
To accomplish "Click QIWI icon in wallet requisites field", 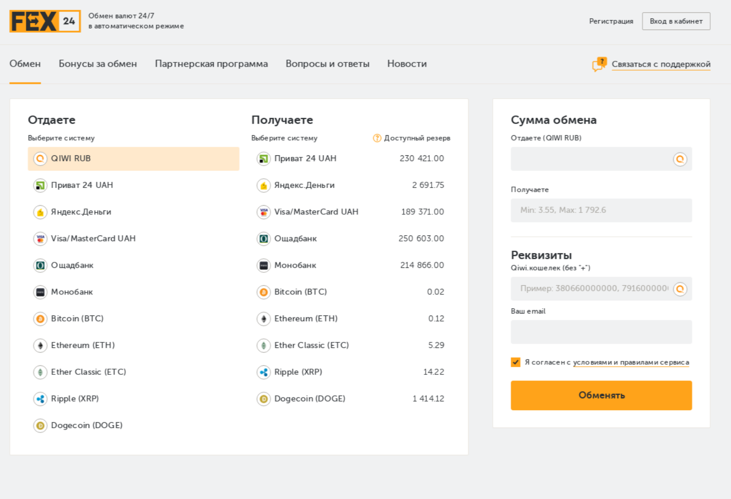I will 680,289.
